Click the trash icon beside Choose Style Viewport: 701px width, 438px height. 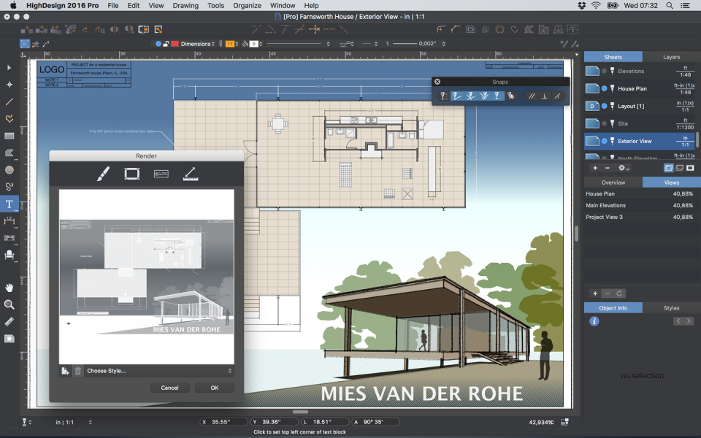78,371
